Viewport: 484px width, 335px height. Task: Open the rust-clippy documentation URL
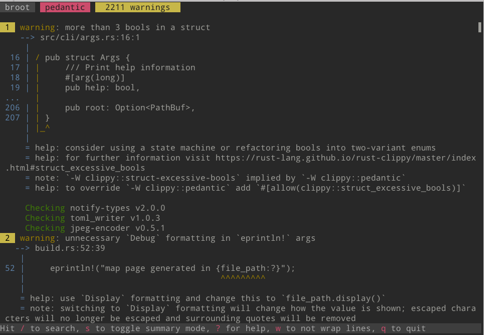point(345,158)
